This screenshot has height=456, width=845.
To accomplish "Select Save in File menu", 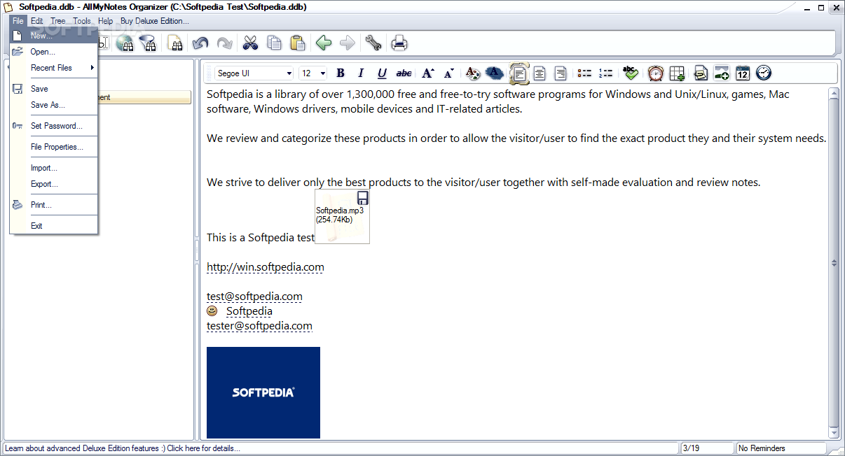I will pyautogui.click(x=54, y=89).
